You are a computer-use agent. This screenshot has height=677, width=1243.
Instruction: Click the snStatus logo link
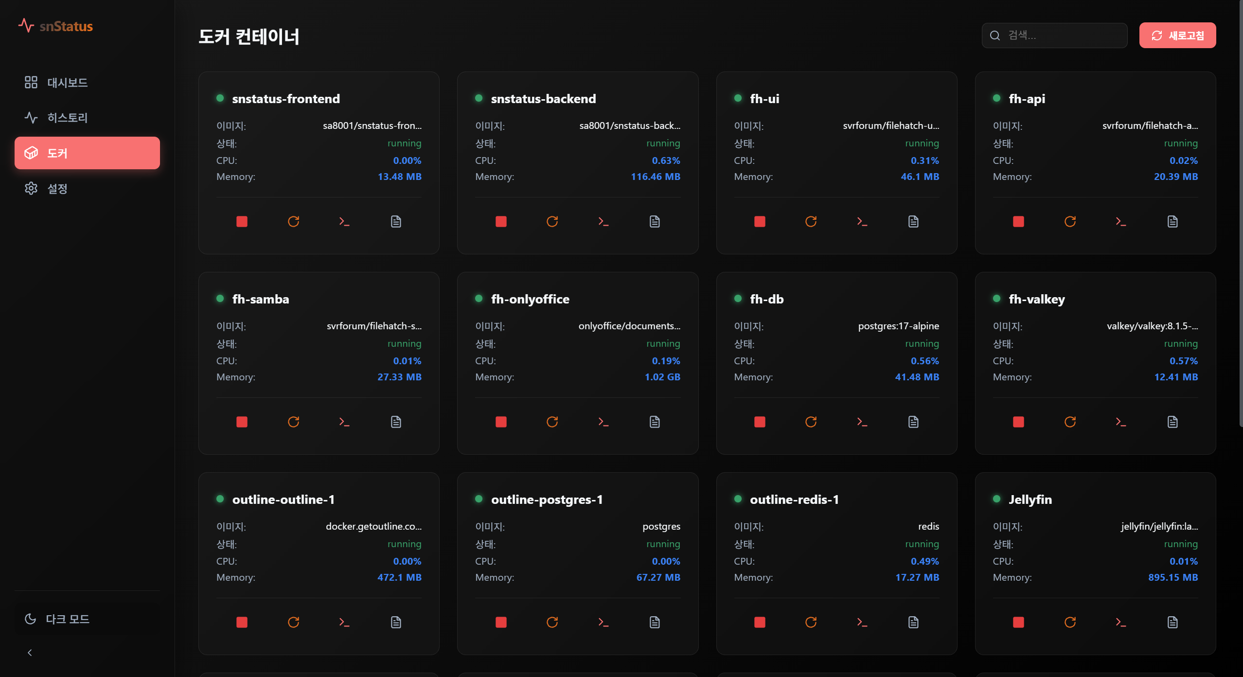point(56,26)
